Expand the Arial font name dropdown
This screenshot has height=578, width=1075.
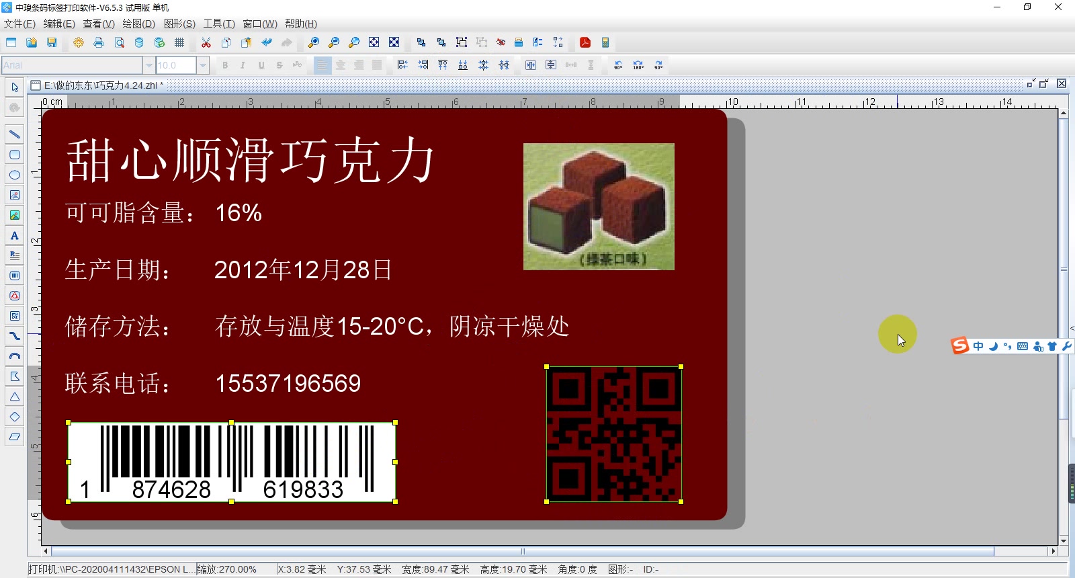[149, 65]
